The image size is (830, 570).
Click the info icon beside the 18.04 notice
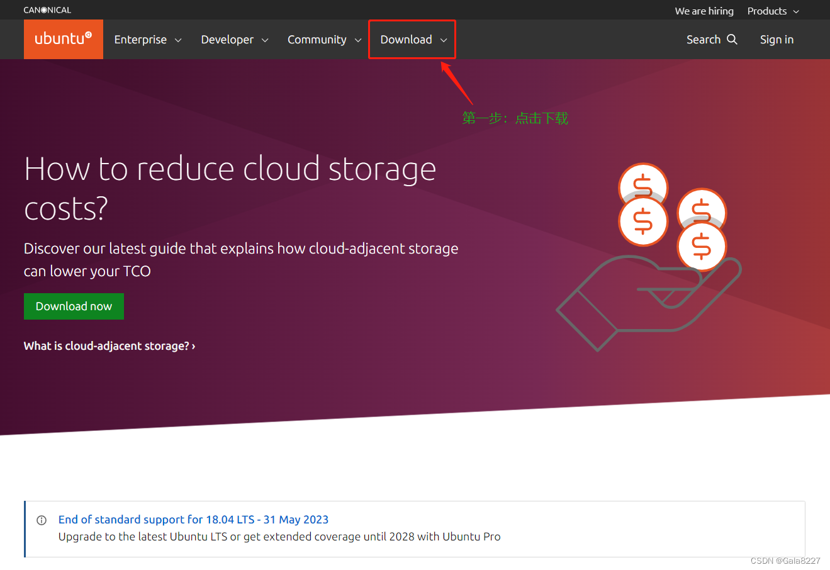42,520
